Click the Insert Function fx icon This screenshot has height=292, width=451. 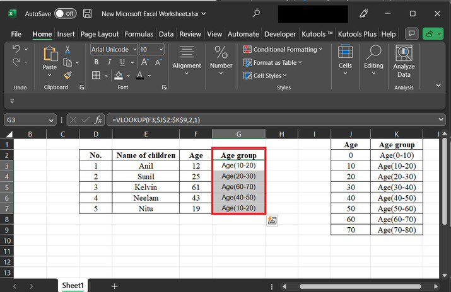[x=98, y=120]
